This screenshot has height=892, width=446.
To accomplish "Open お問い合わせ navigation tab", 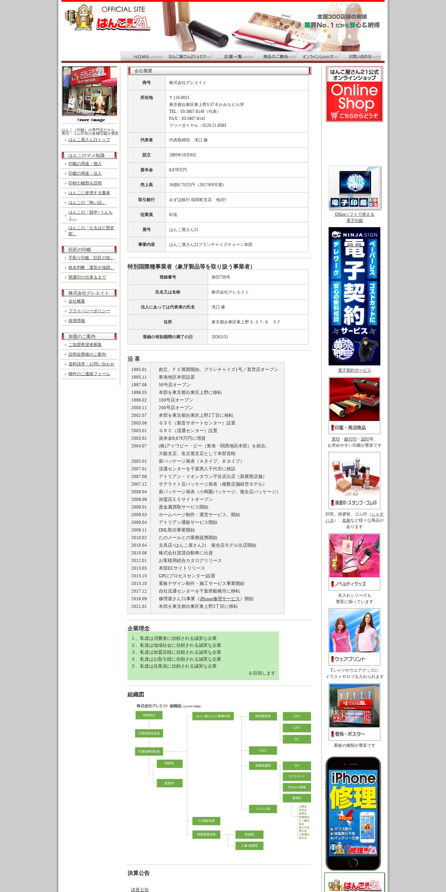I will click(x=360, y=56).
